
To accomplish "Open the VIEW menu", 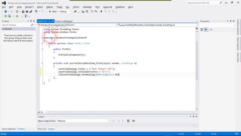I will (19, 7).
